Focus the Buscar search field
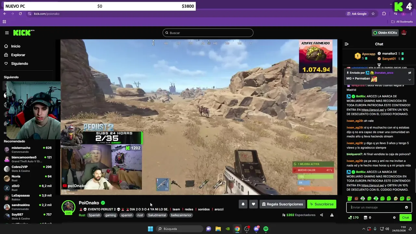 pyautogui.click(x=208, y=33)
